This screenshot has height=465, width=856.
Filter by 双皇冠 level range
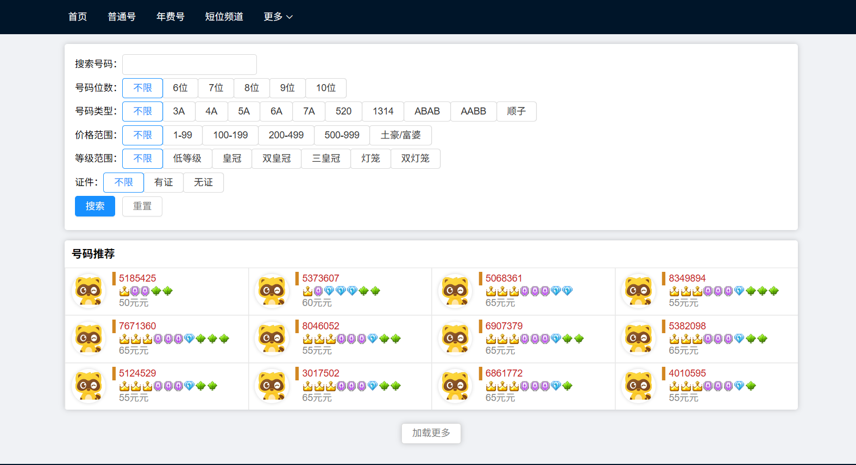(x=276, y=158)
